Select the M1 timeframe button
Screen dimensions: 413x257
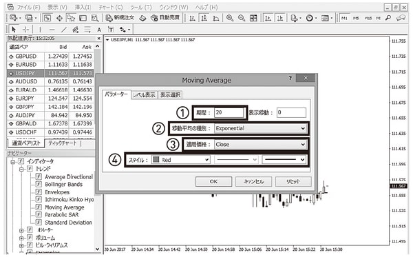344,18
